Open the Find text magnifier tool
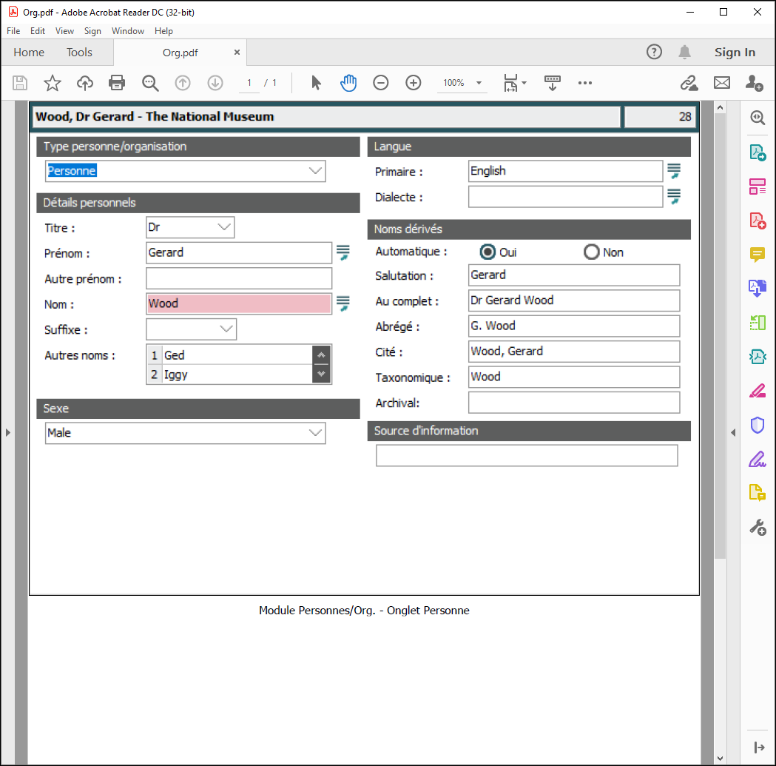 click(151, 83)
